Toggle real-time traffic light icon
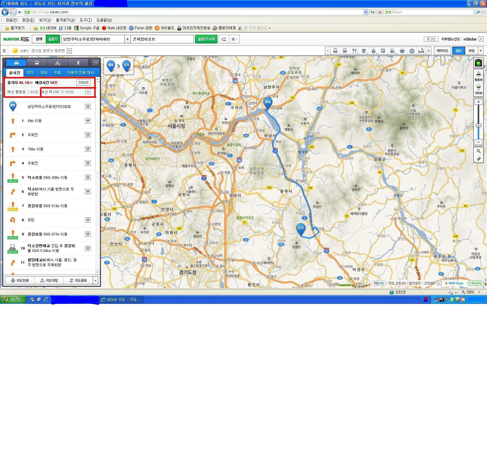 478,63
